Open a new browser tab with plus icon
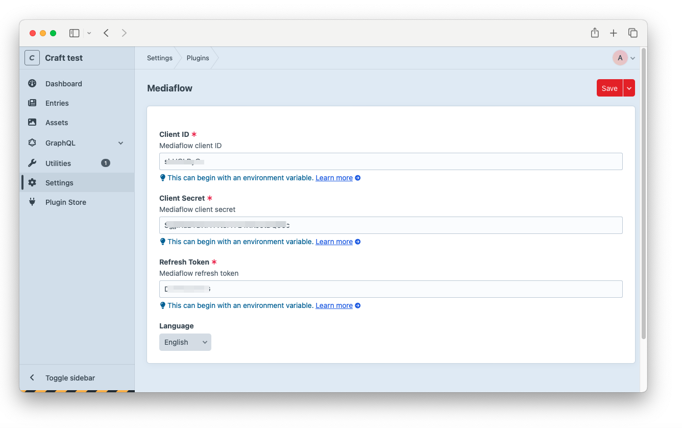 point(614,33)
